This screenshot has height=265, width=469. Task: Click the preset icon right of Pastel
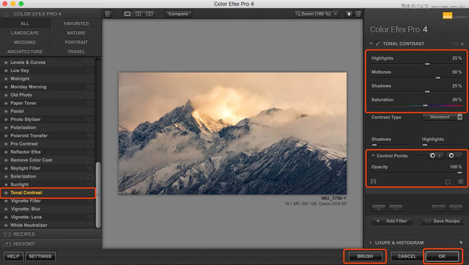click(x=90, y=111)
